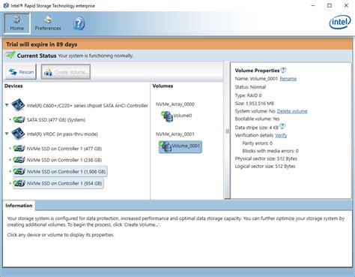Click the splitter handle beside Volume Properties
This screenshot has width=355, height=277.
[x=228, y=131]
